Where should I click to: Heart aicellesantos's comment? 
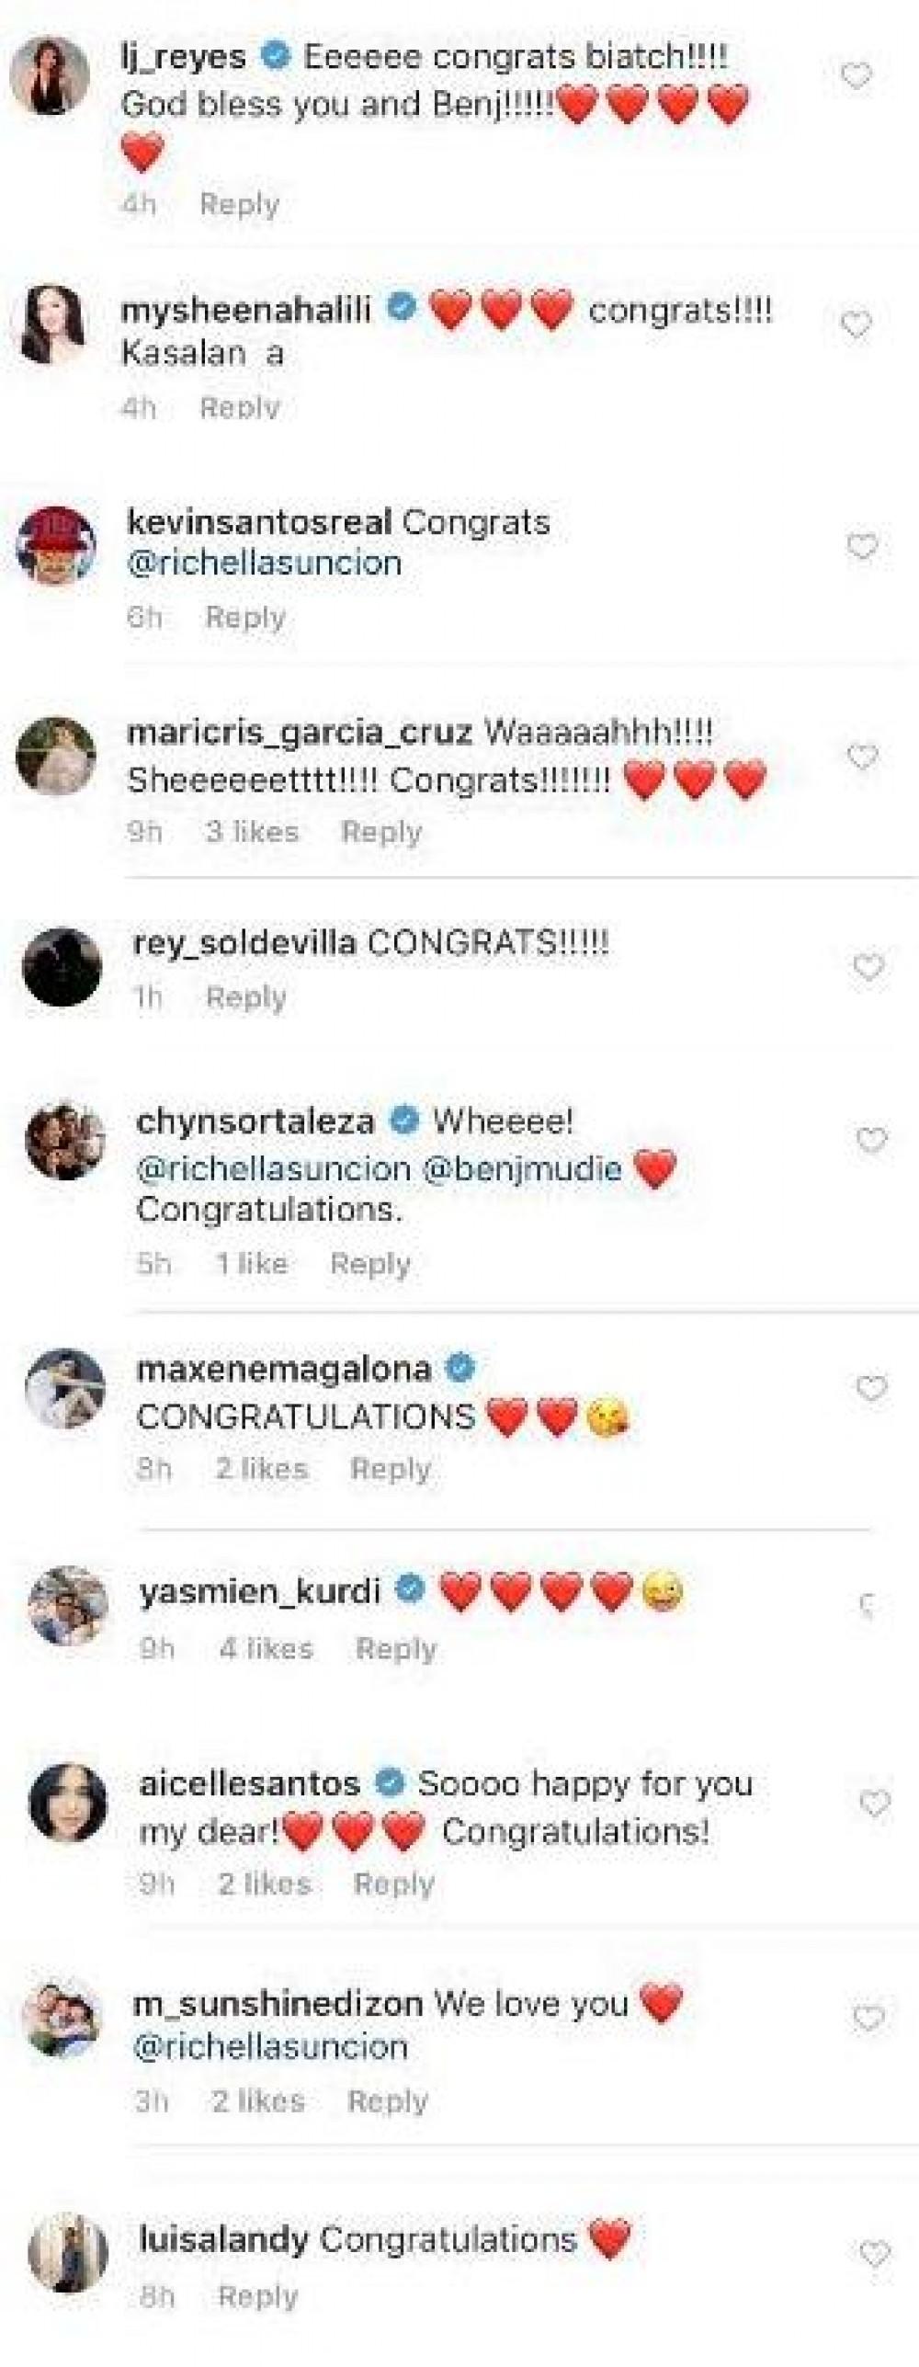click(x=875, y=1804)
